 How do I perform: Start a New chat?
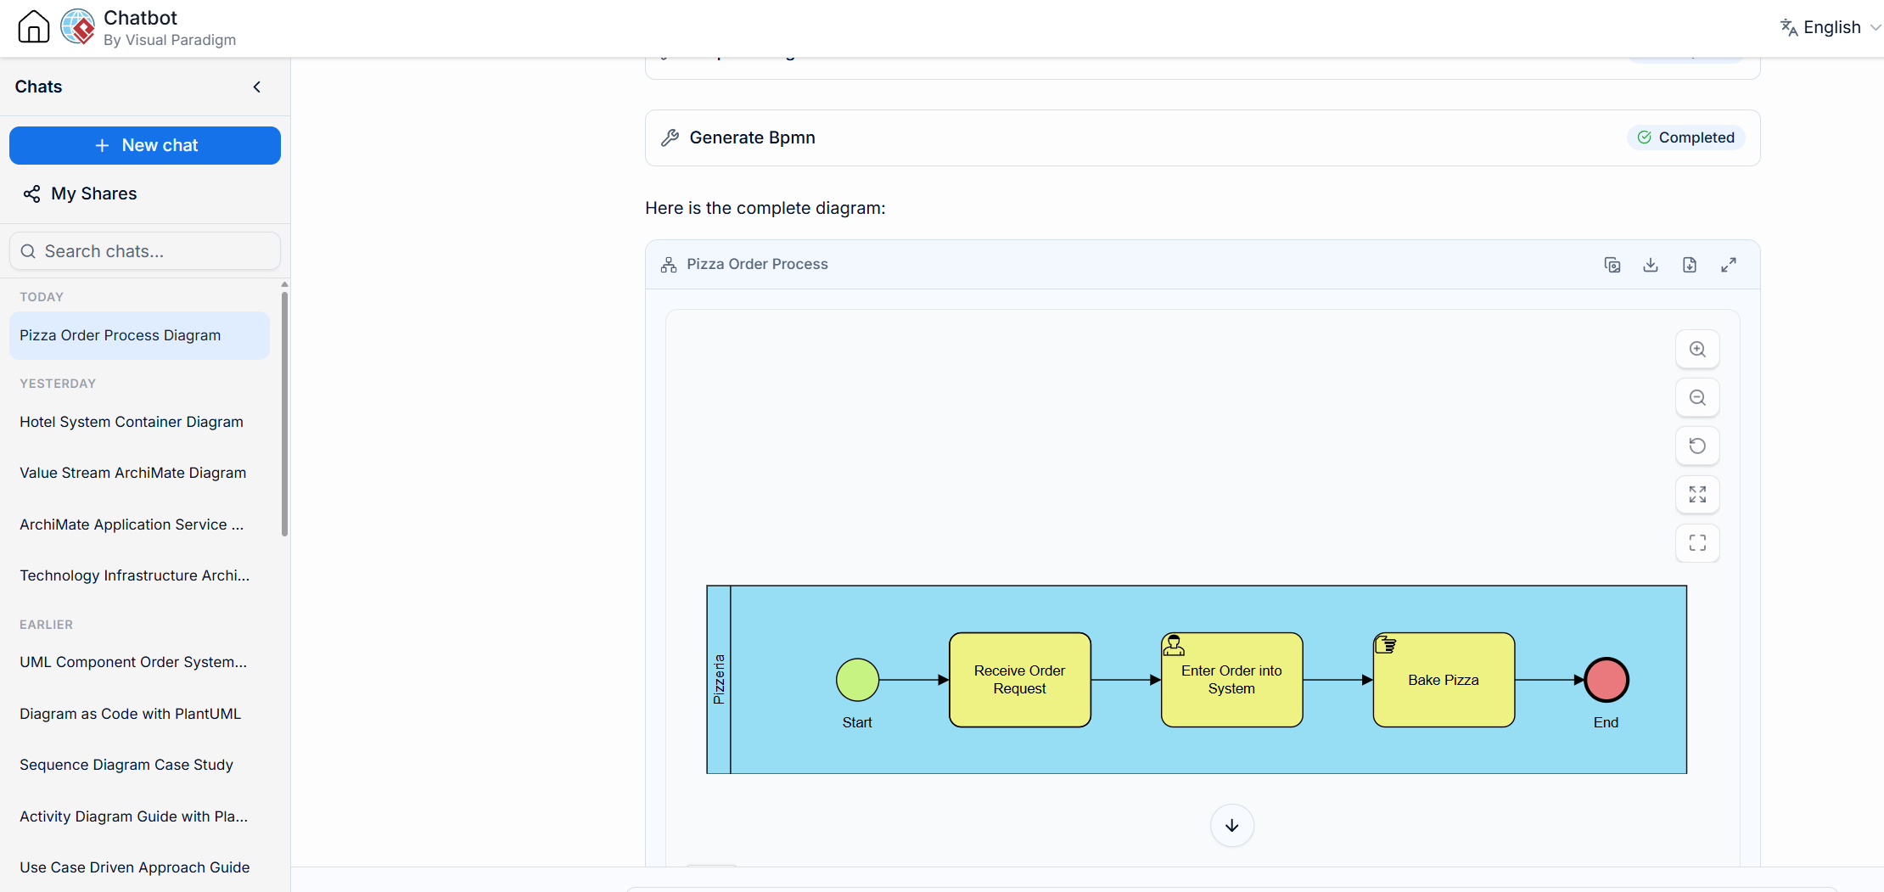(x=145, y=145)
